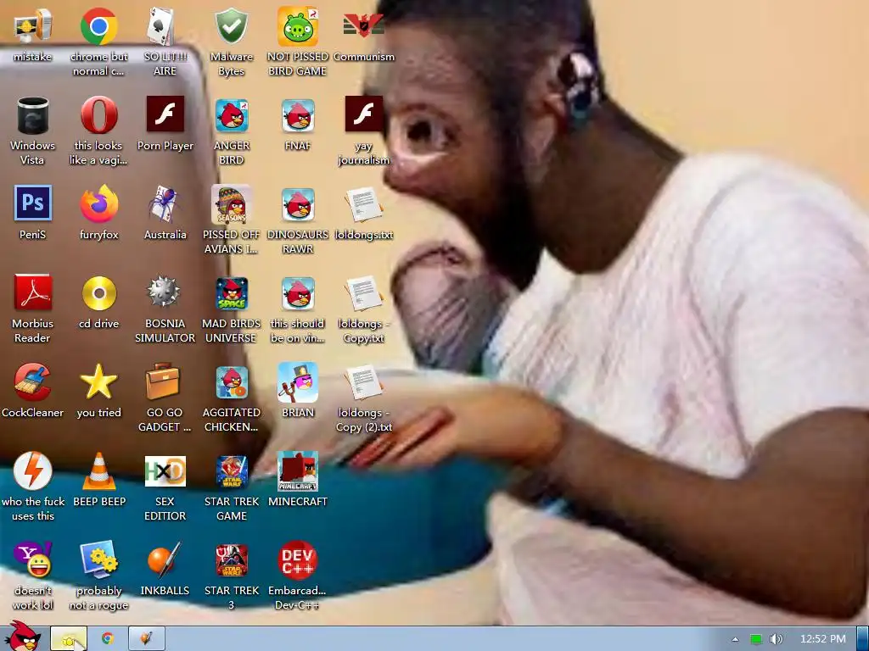
Task: Click the yellow folder taskbar button
Action: 69,639
